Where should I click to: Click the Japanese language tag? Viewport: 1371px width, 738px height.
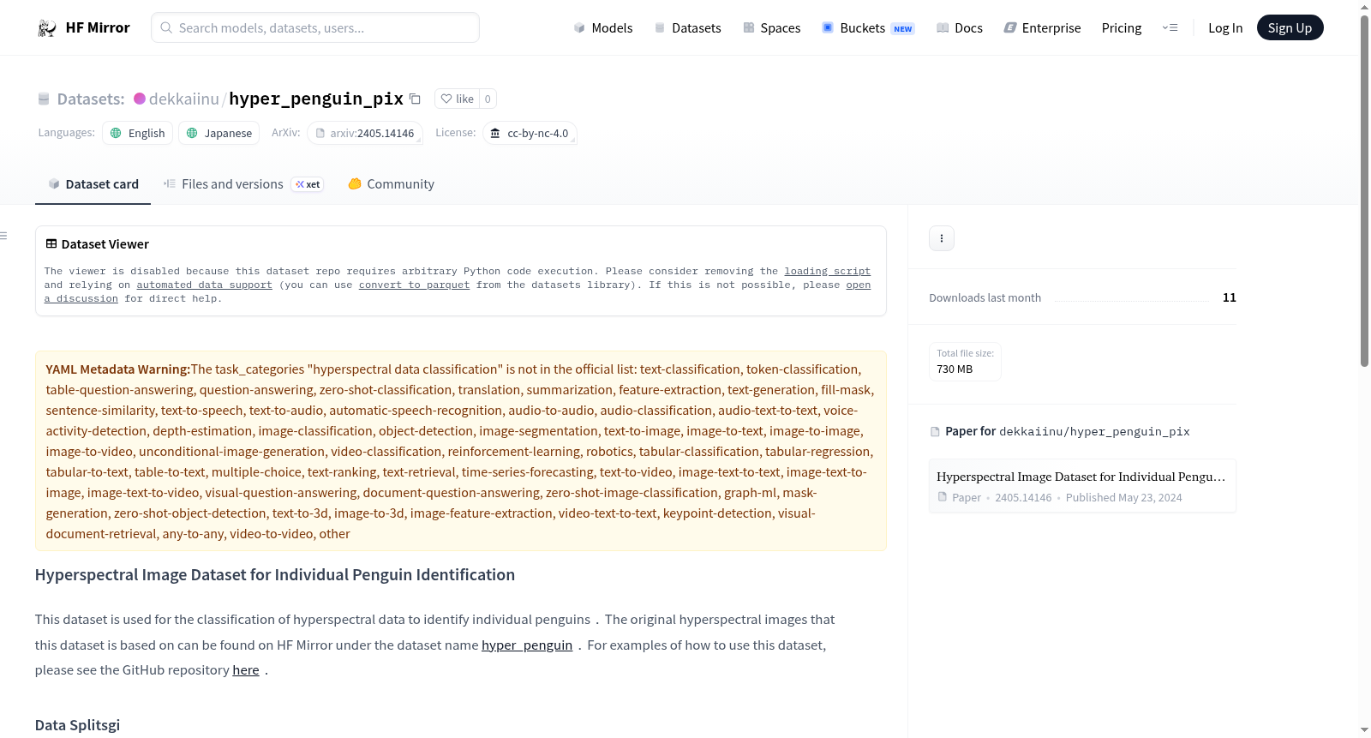click(x=219, y=133)
